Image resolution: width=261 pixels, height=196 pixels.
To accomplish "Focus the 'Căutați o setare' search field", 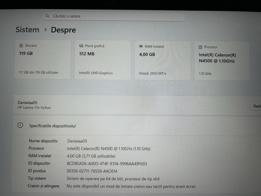I will [x=113, y=16].
